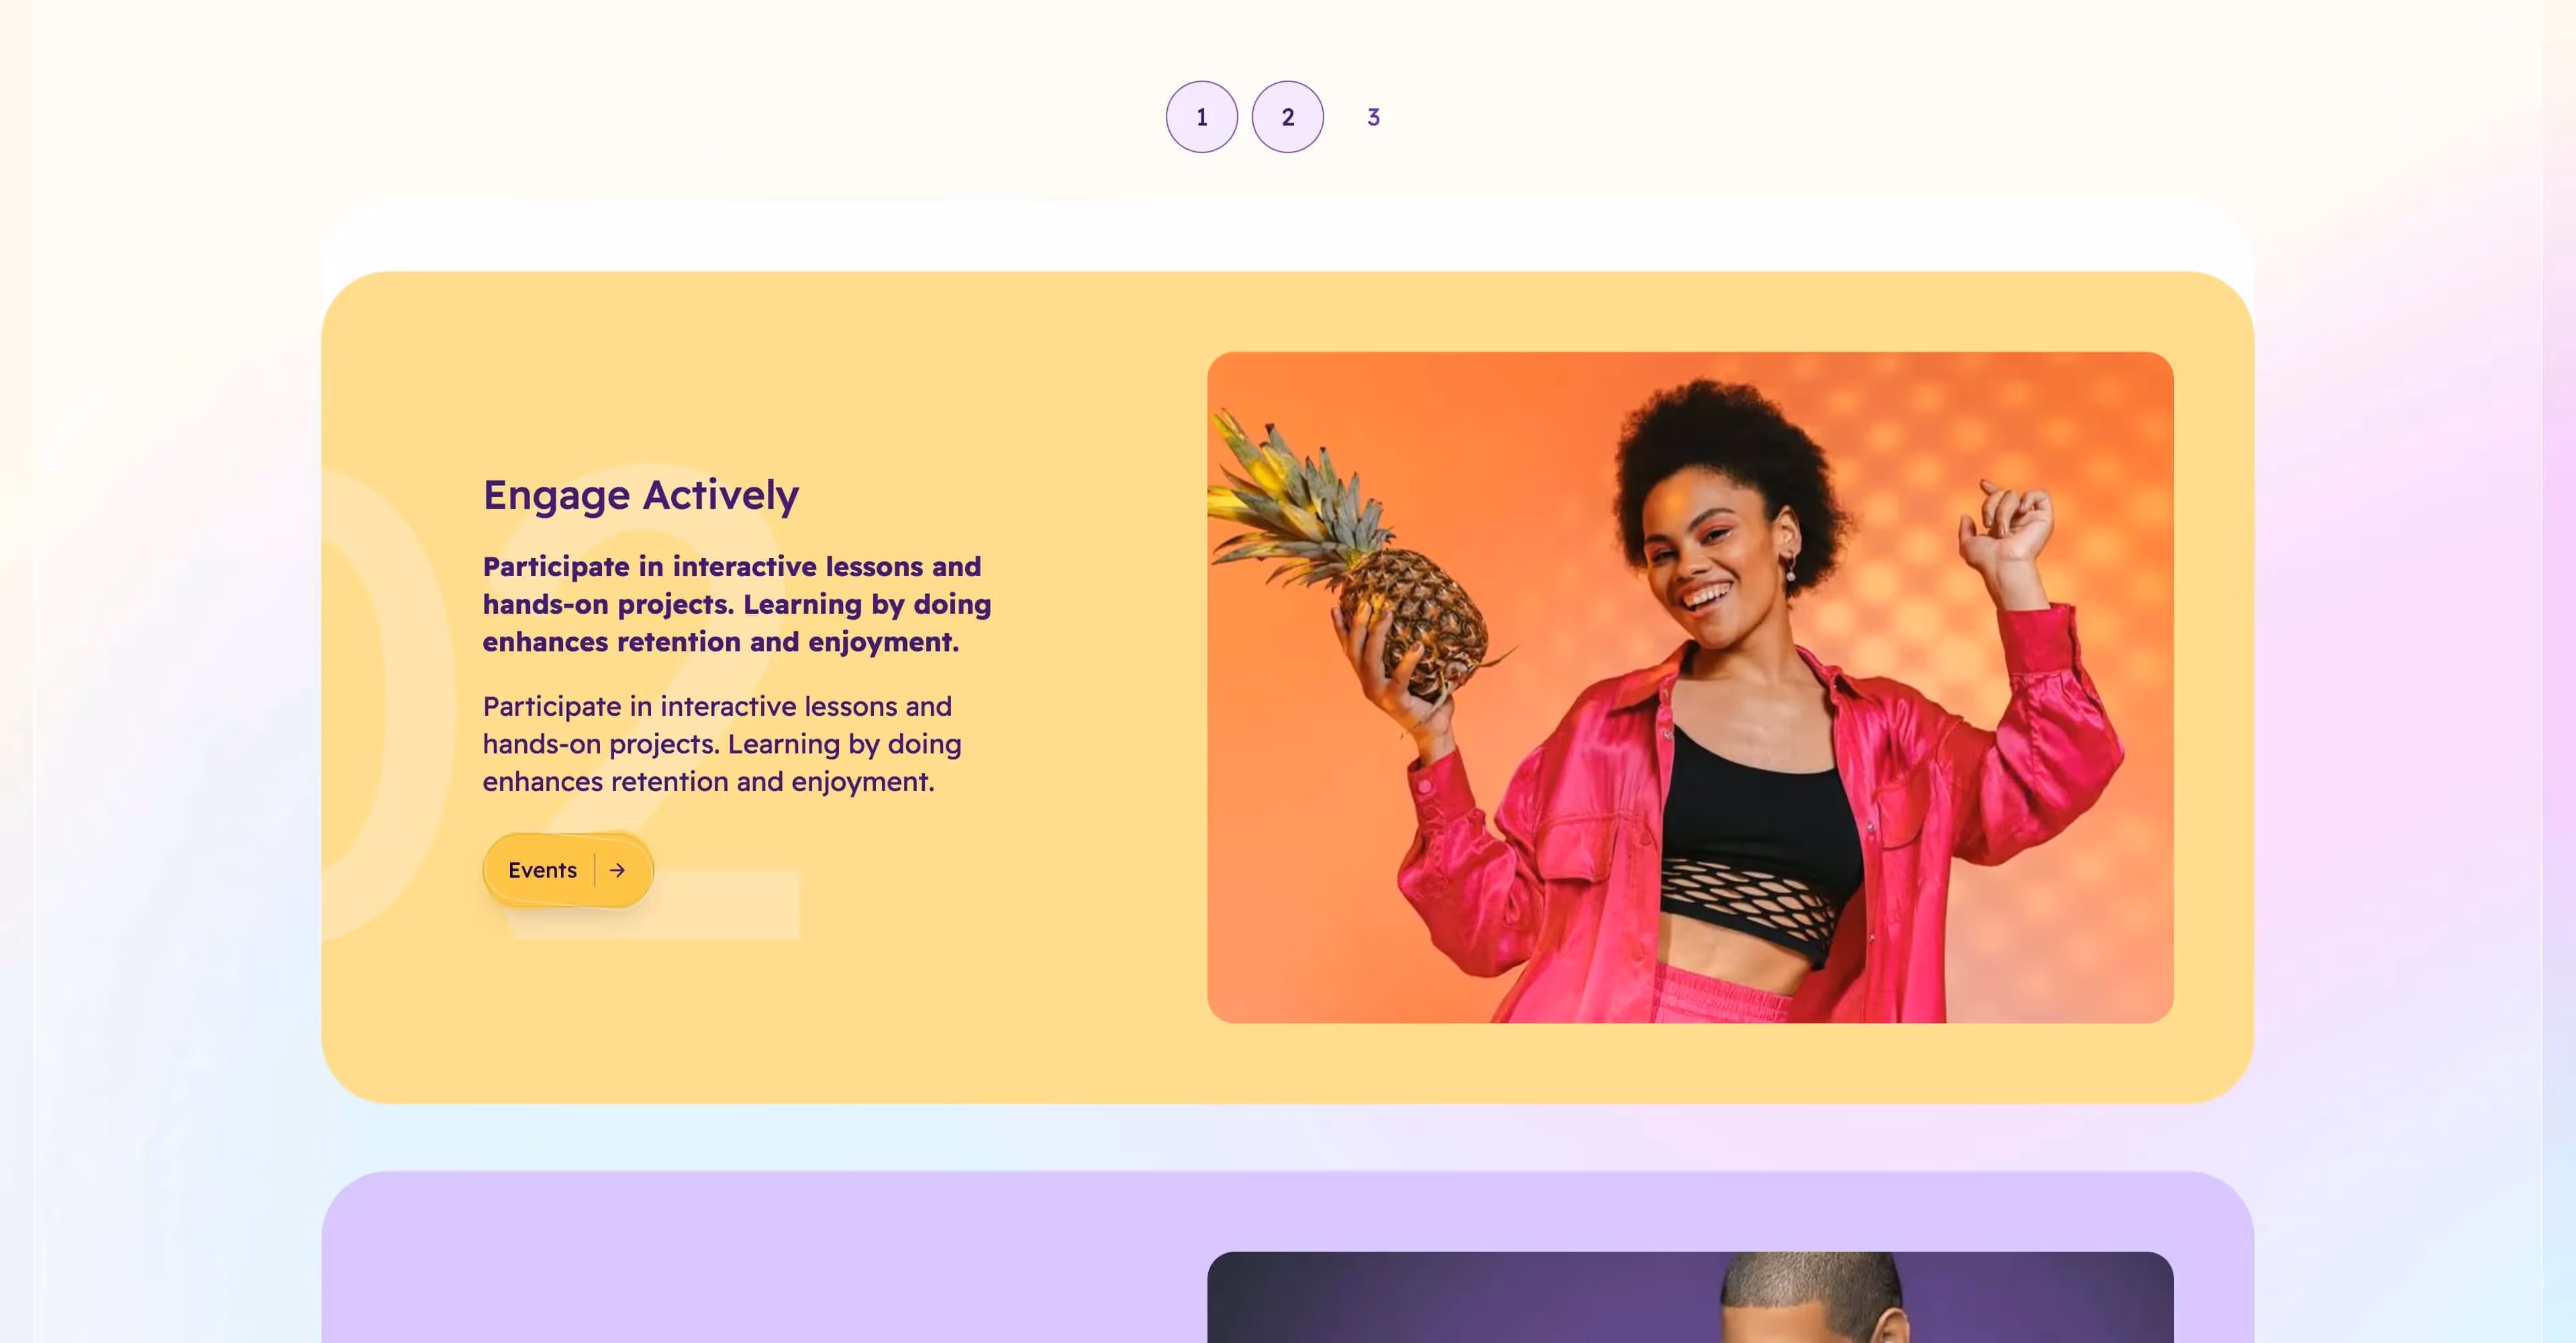The height and width of the screenshot is (1343, 2576).
Task: Click the white card edge above yellow card
Action: click(x=1287, y=236)
